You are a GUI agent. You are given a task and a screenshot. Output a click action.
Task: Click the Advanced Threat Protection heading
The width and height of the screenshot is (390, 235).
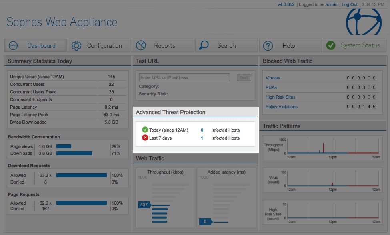coord(171,112)
